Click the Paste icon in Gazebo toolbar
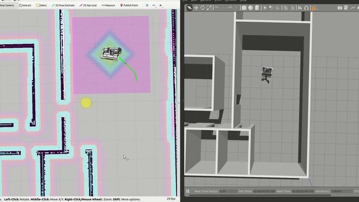 point(292,8)
